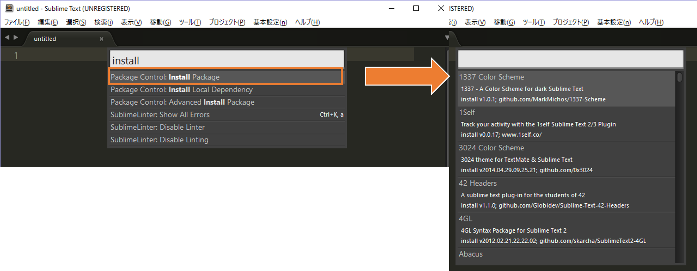This screenshot has height=271, width=697.
Task: Open the 編集(E) menu
Action: 48,22
